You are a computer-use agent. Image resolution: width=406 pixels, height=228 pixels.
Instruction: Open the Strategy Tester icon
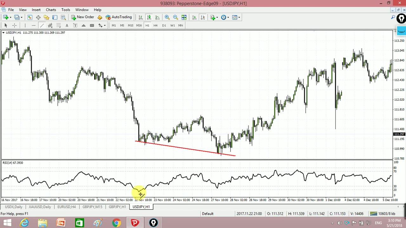(63, 17)
